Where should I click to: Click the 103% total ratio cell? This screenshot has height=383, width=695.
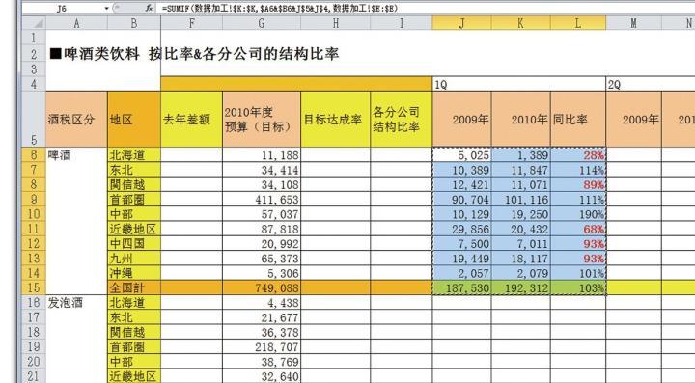coord(578,287)
